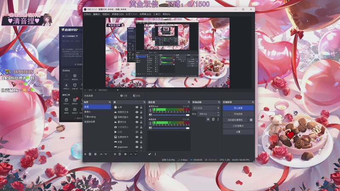Open the source properties gear icon

click(125, 154)
